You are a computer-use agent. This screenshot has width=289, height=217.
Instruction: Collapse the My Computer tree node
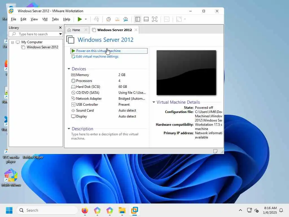point(12,42)
